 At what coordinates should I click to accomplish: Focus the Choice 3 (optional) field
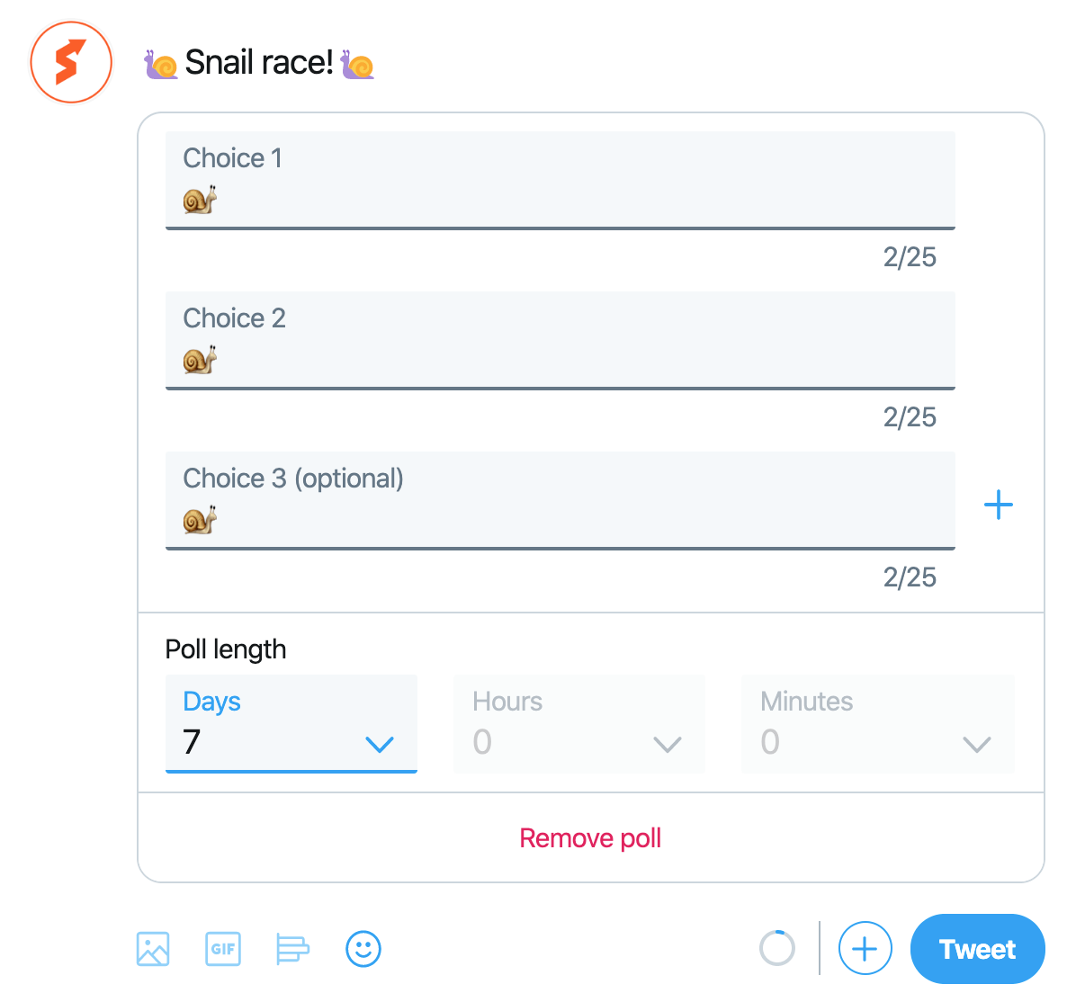pos(560,500)
